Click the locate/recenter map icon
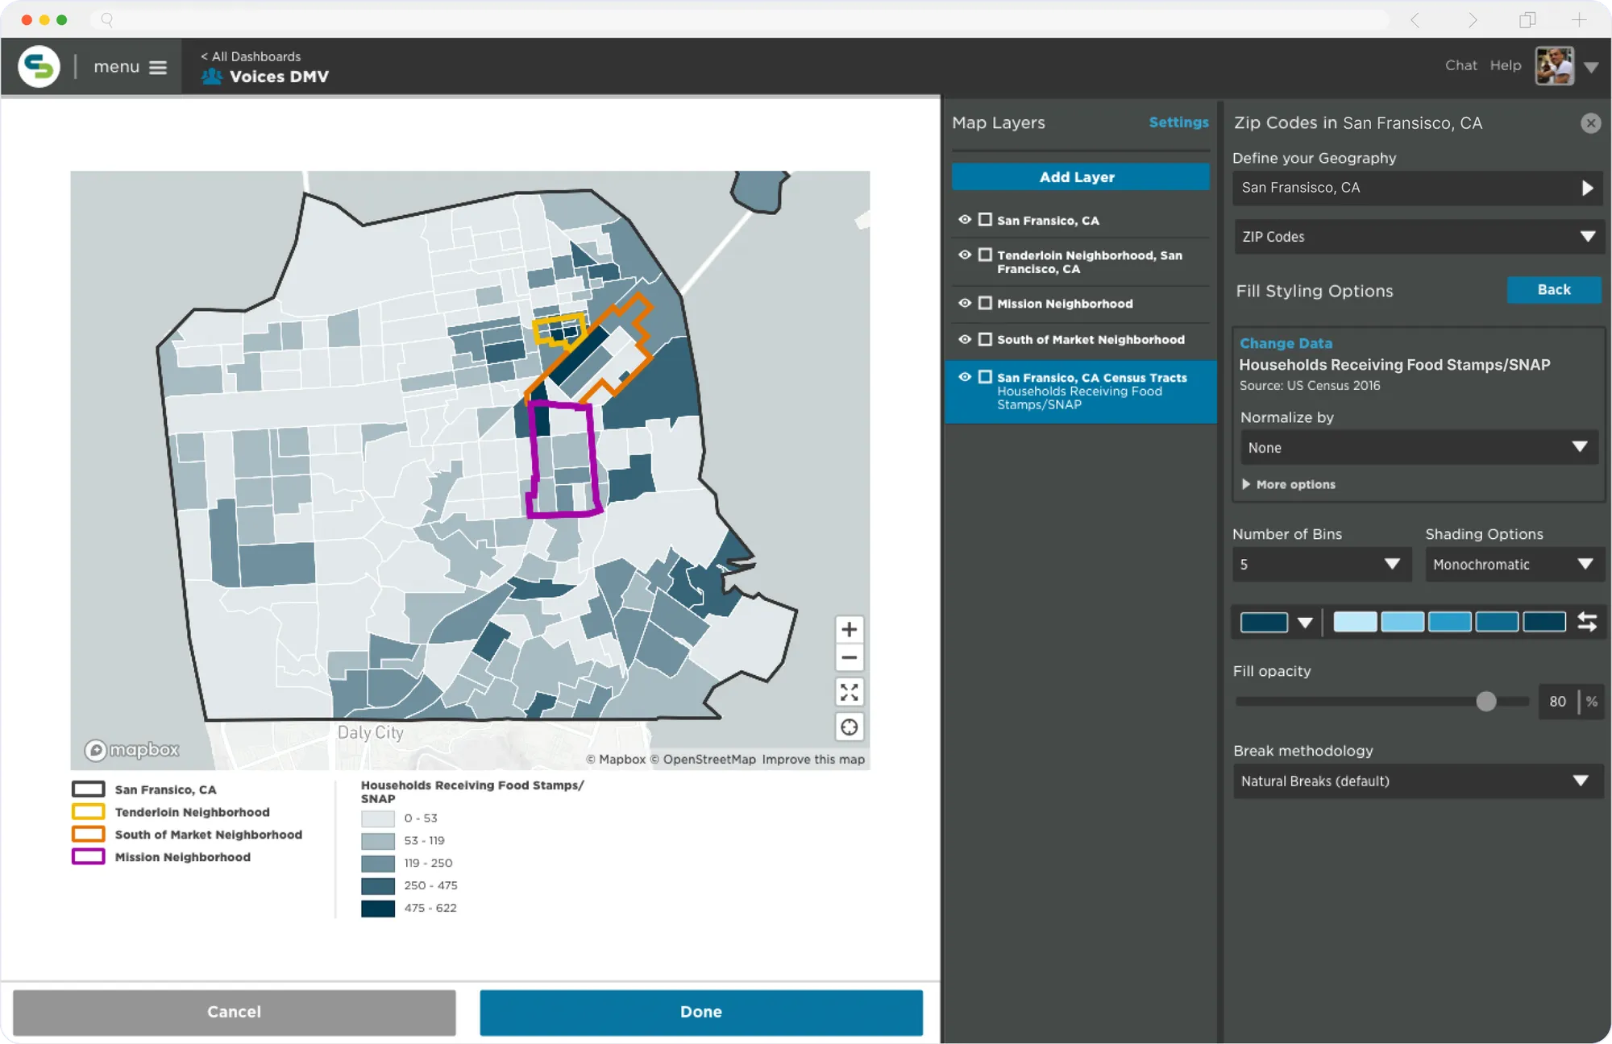1612x1044 pixels. 849,727
